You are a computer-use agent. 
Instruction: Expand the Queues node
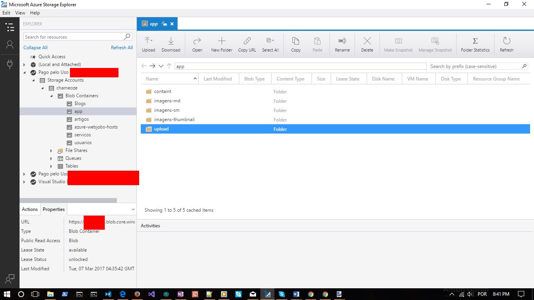[x=51, y=158]
